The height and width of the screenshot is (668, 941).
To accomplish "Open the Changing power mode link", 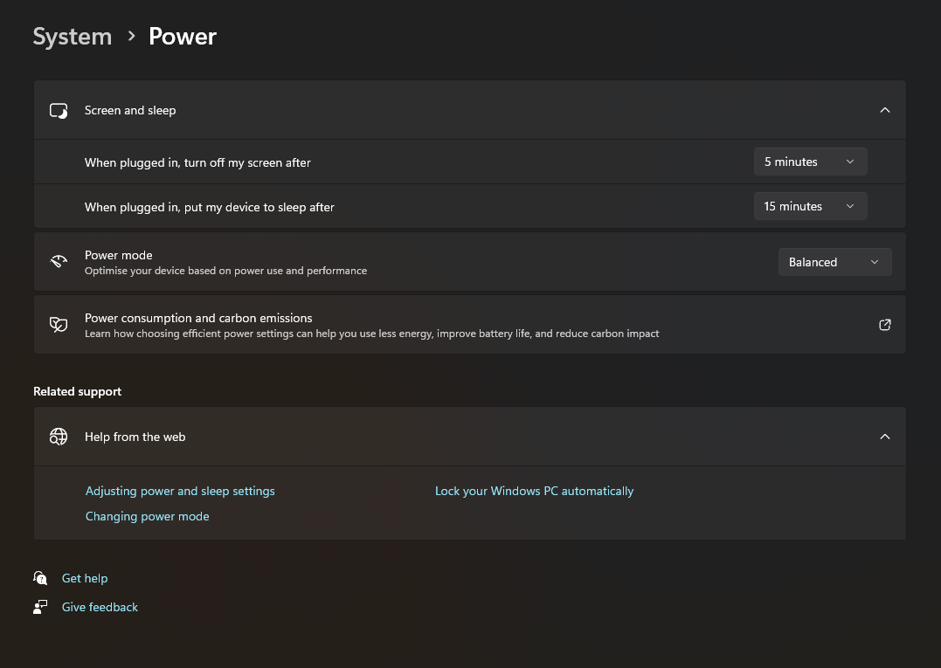I will tap(148, 516).
